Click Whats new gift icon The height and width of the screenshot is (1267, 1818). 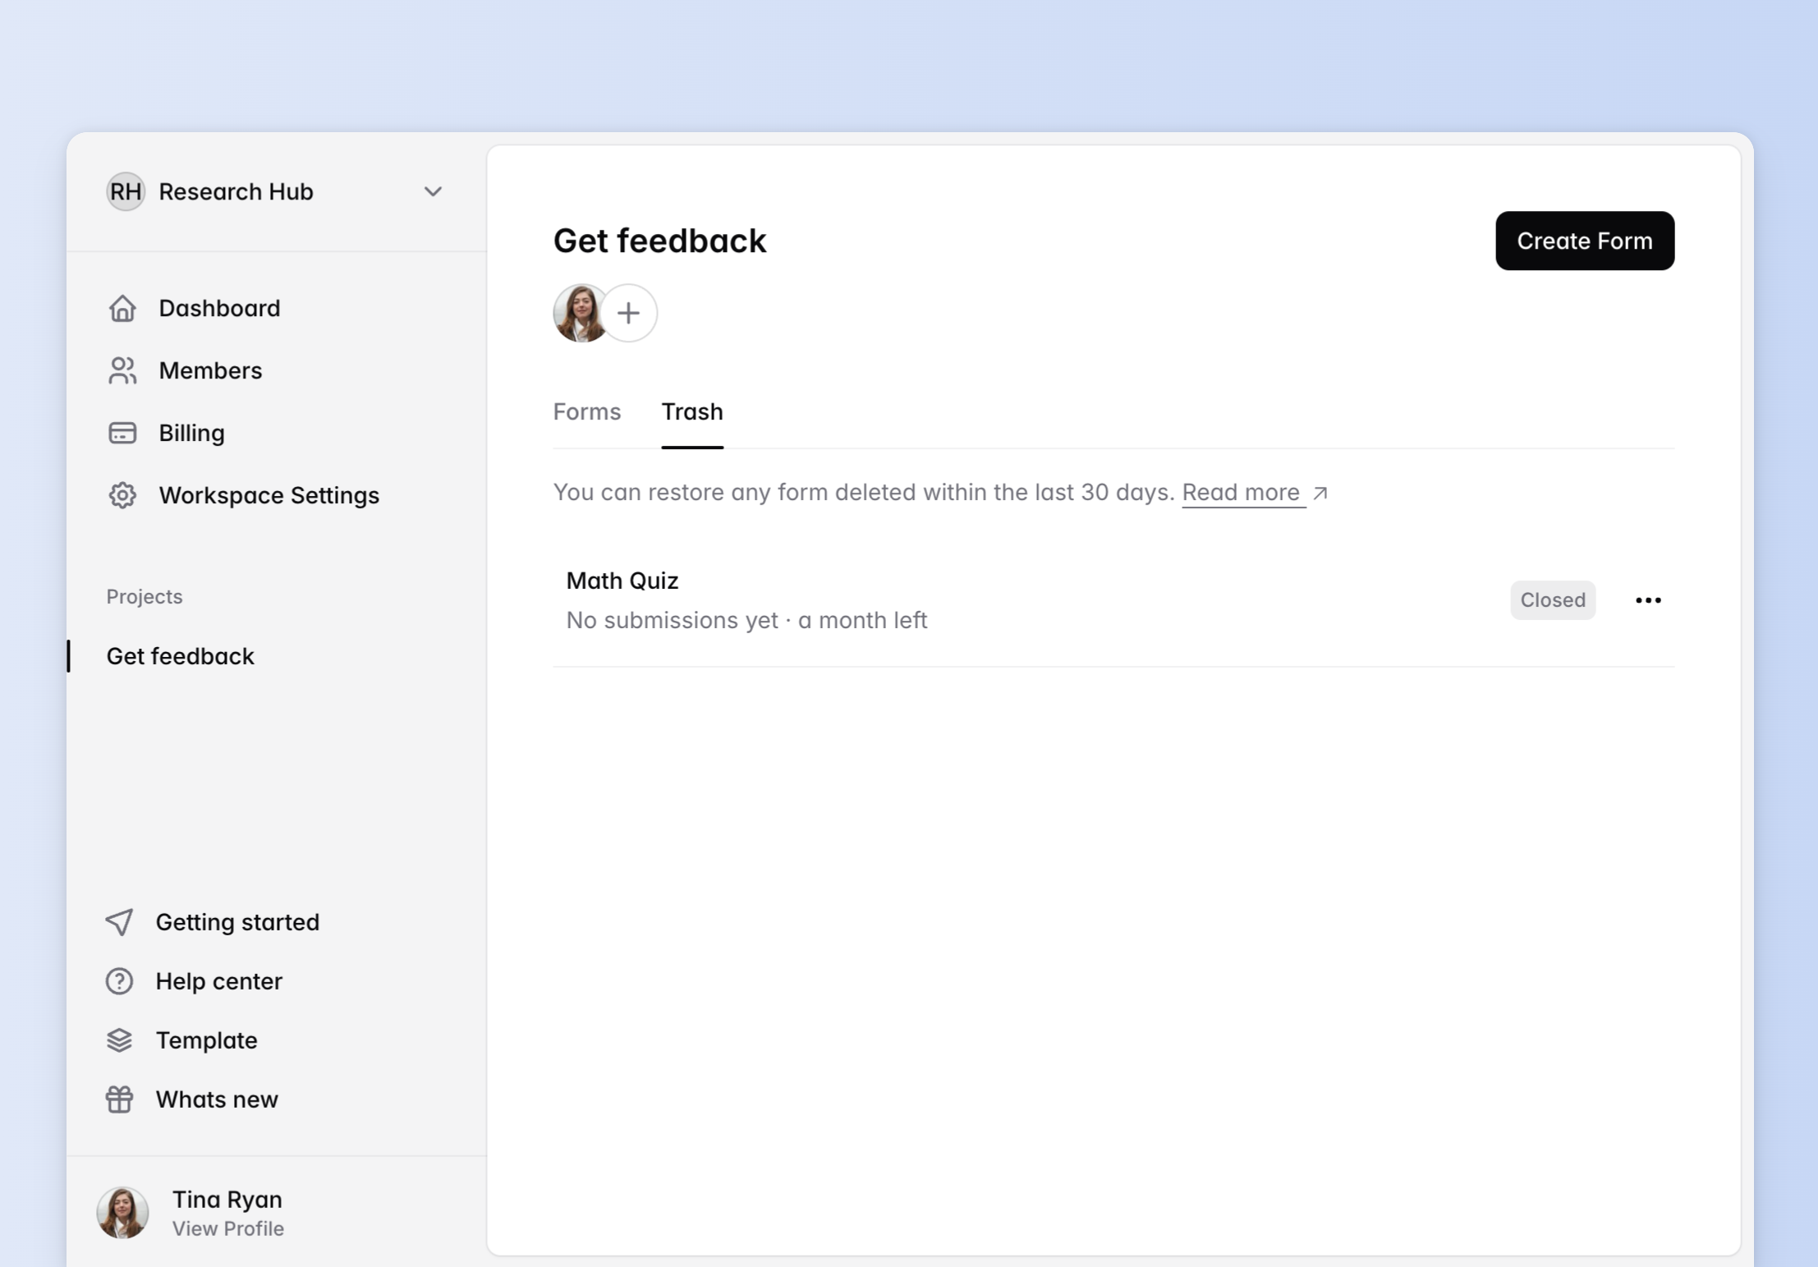point(119,1099)
